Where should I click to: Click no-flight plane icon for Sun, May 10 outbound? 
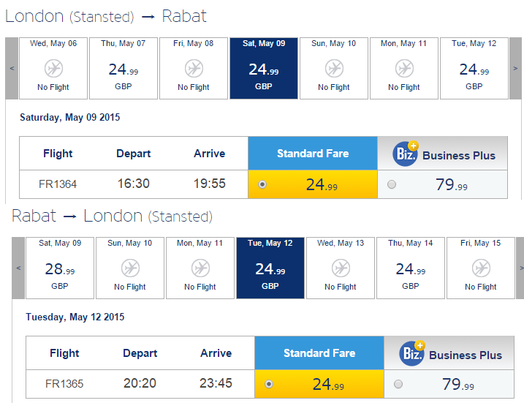334,69
